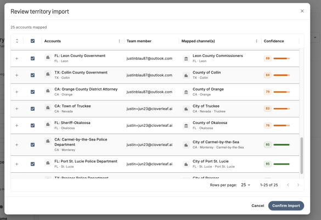
Task: Open Accounts column options menu
Action: tap(119, 41)
